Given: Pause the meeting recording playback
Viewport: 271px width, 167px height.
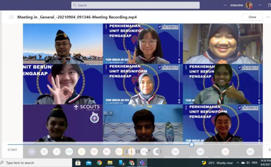Looking at the screenshot, I should (x=127, y=151).
